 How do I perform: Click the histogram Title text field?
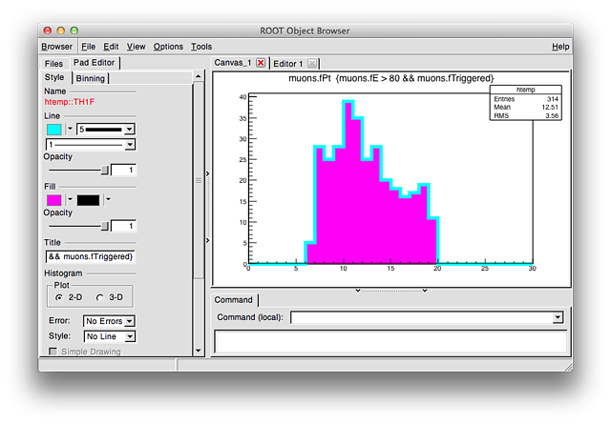pos(90,256)
